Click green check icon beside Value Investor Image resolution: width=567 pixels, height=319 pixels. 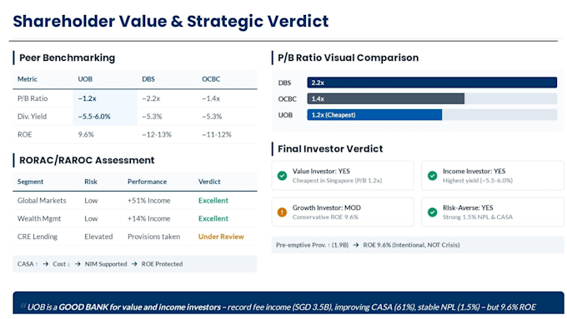click(282, 176)
